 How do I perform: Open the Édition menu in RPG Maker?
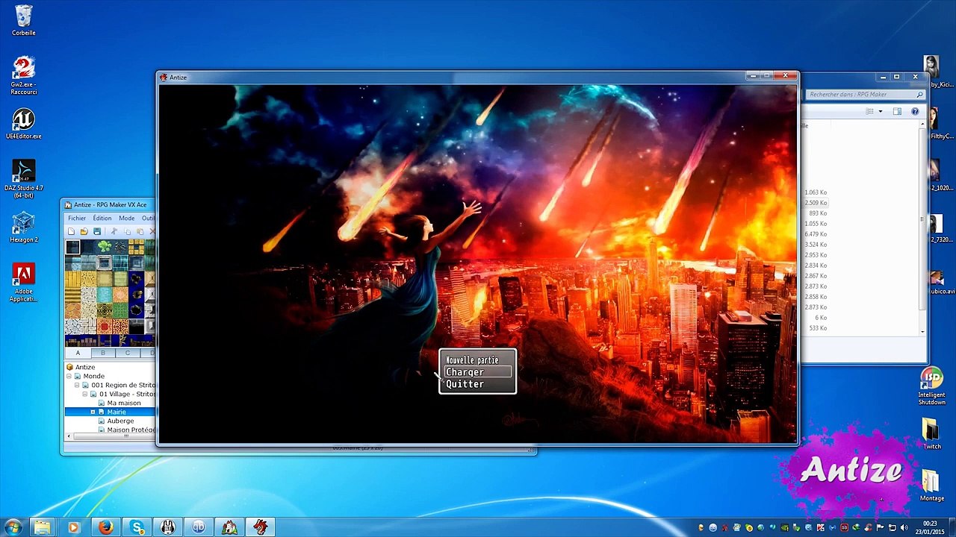click(x=102, y=219)
